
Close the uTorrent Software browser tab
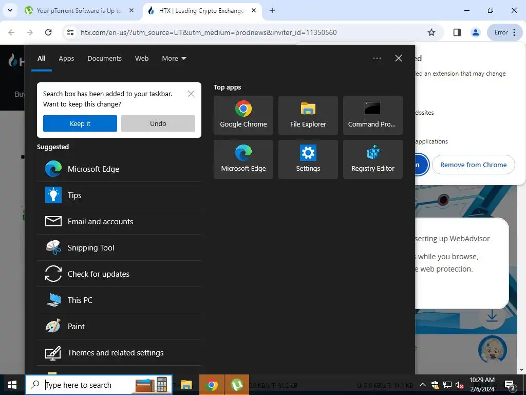[x=131, y=10]
